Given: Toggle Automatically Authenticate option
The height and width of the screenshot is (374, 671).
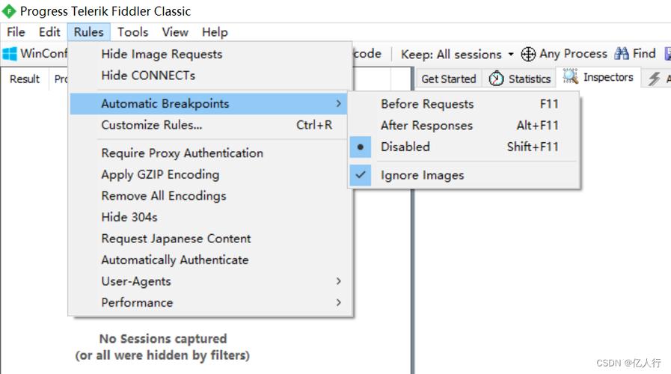Looking at the screenshot, I should point(210,260).
